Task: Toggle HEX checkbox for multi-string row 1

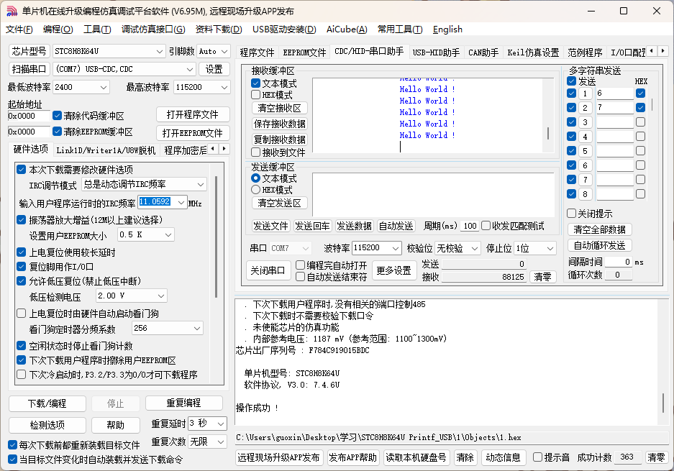Action: pyautogui.click(x=640, y=93)
